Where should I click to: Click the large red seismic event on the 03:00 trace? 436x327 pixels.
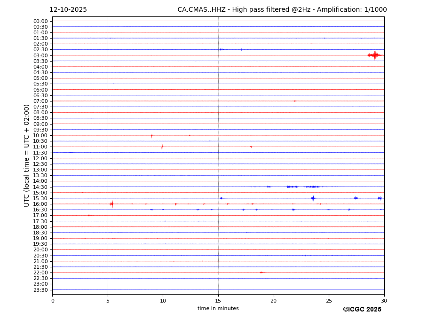tap(375, 55)
